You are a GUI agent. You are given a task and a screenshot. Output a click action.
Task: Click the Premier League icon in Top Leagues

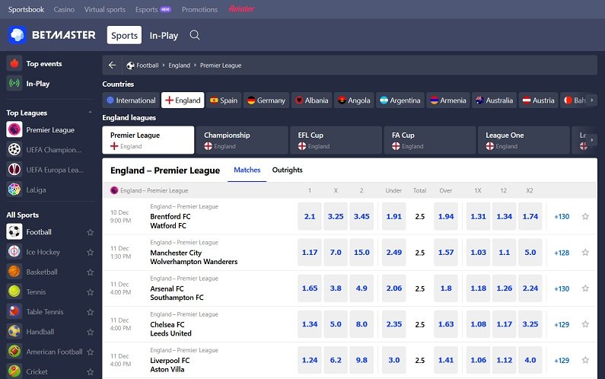coord(14,129)
